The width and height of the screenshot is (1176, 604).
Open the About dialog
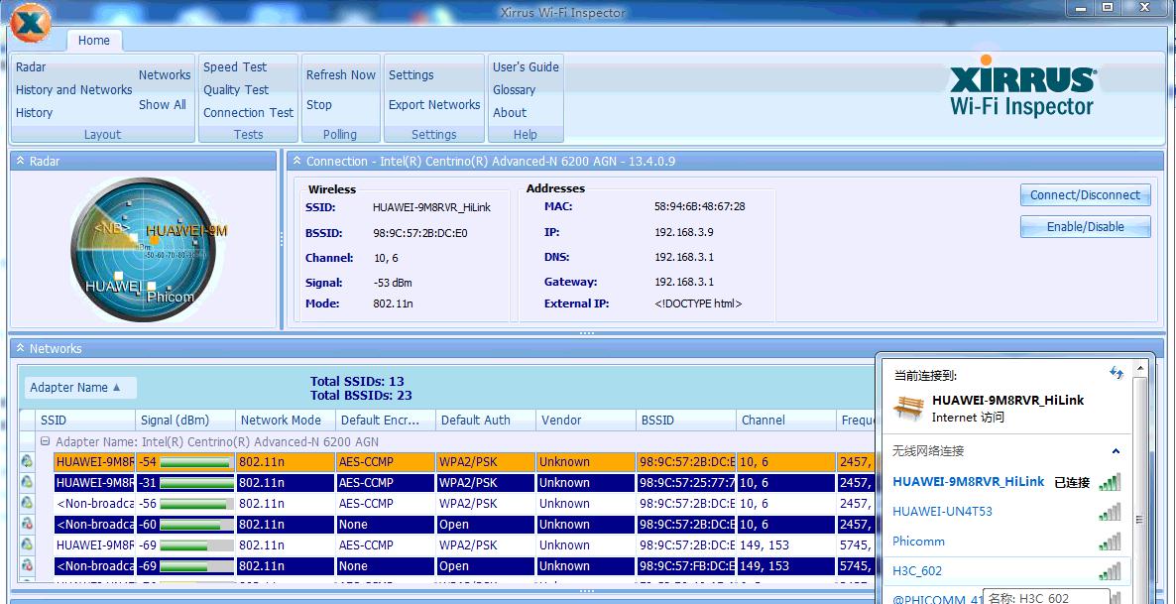510,112
